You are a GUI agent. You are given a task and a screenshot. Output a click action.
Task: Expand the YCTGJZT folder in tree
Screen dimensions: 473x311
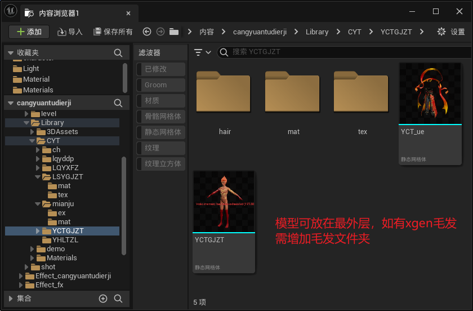click(38, 231)
